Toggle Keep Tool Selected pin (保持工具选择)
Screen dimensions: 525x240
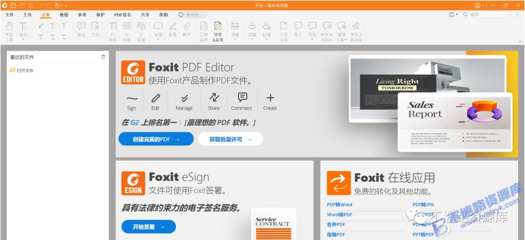356,32
